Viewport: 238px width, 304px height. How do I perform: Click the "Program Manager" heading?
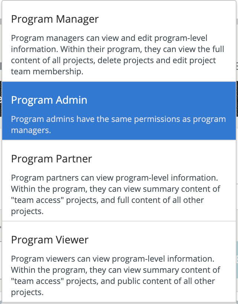[x=55, y=19]
